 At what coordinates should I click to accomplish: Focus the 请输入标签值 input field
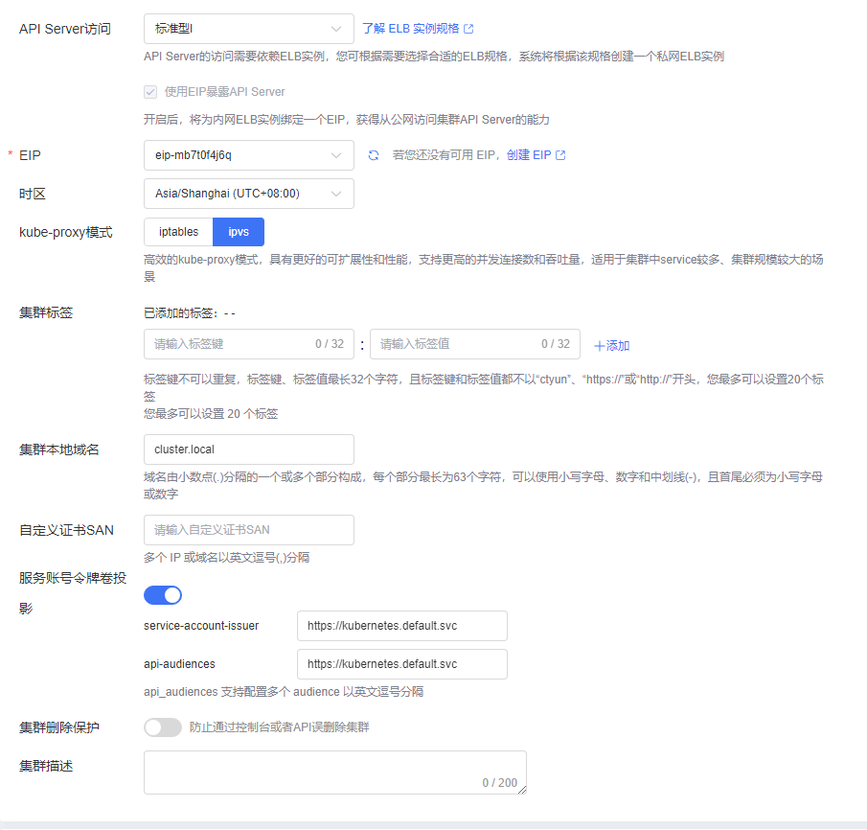point(475,344)
